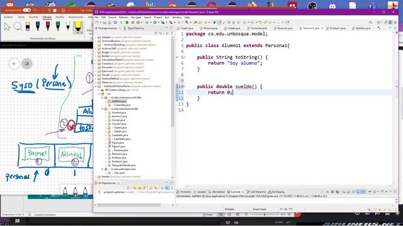This screenshot has height=226, width=403.
Task: Minimize the Package Explorer view
Action: coord(166,28)
